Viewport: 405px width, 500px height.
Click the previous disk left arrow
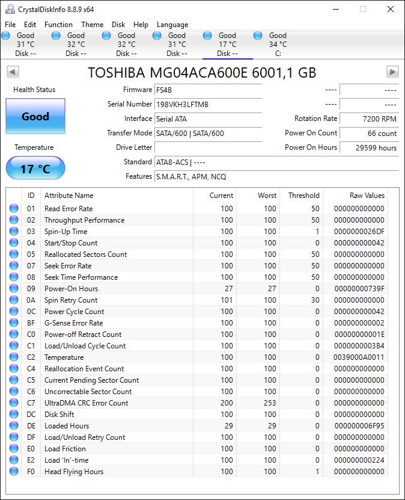tap(13, 72)
